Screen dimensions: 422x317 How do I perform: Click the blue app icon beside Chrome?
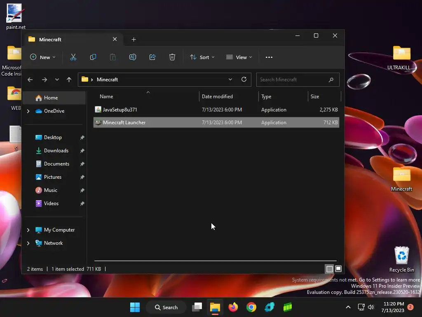click(269, 307)
